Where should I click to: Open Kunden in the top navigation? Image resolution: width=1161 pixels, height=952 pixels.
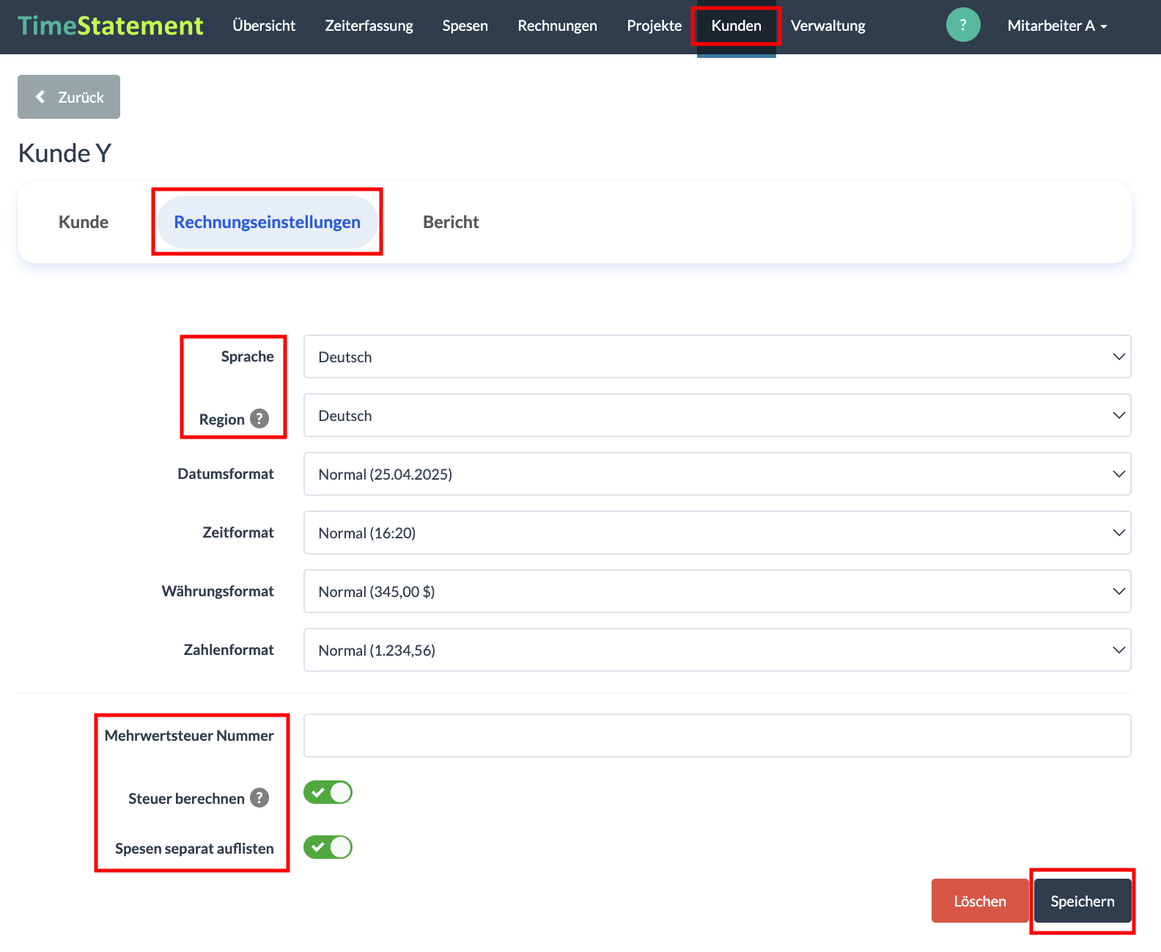click(736, 26)
